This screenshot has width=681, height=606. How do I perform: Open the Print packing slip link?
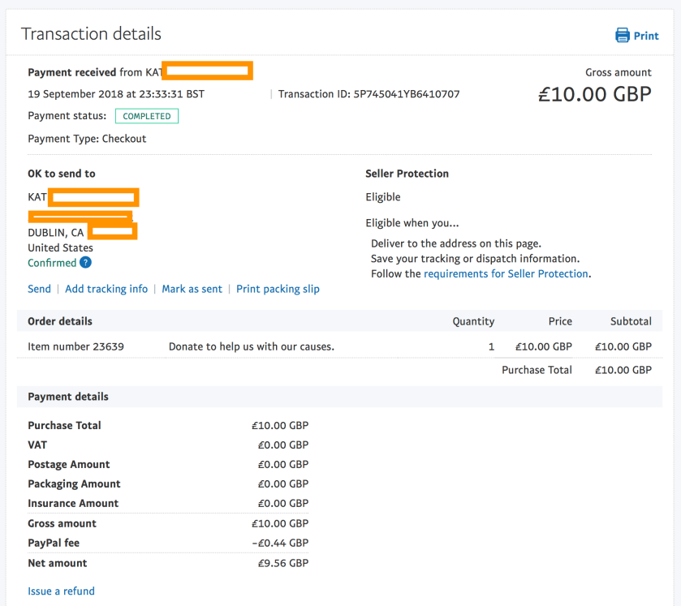click(278, 289)
